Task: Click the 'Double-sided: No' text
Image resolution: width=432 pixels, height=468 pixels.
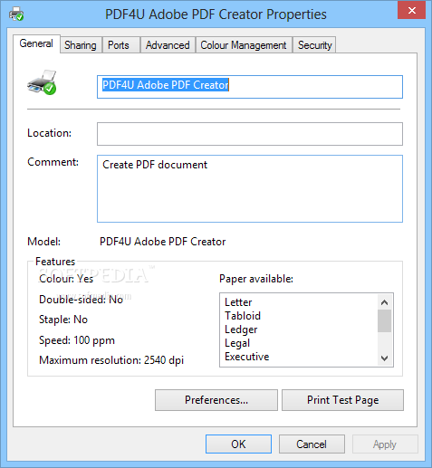Action: click(x=81, y=300)
